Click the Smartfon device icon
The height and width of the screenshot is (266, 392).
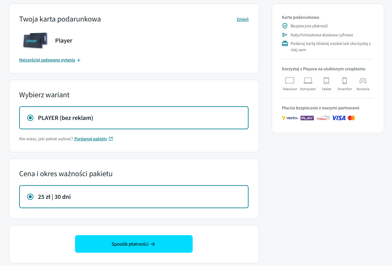point(344,81)
